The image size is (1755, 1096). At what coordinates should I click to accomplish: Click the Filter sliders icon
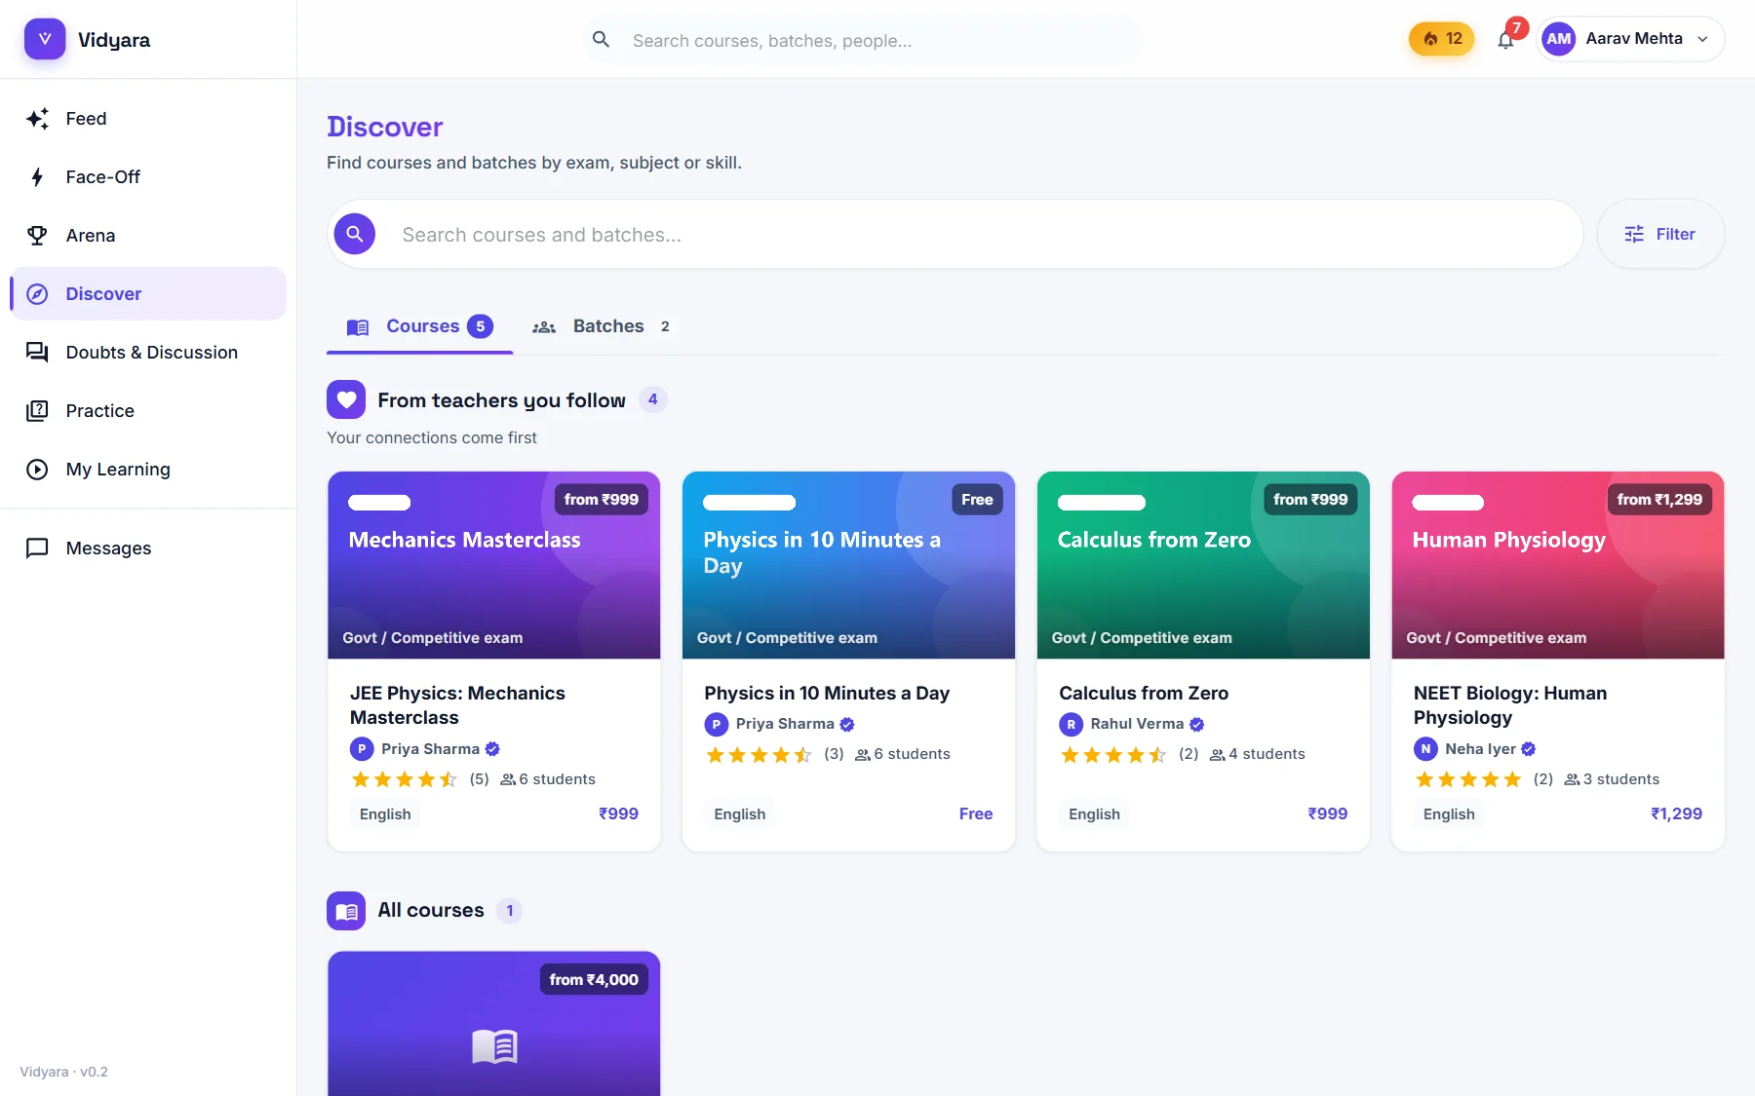point(1634,234)
